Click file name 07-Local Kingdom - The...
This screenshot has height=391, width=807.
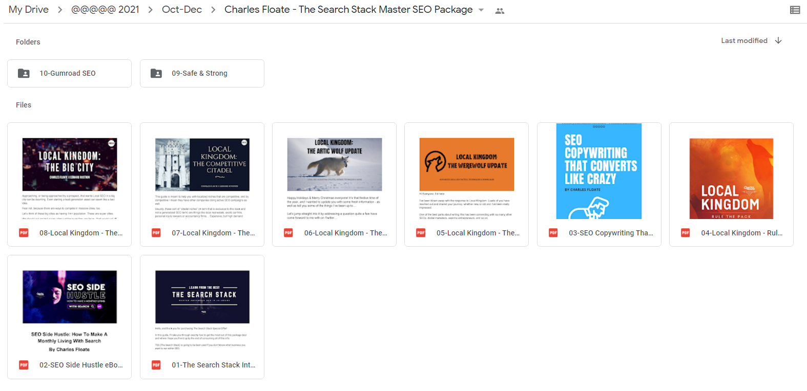tap(213, 233)
